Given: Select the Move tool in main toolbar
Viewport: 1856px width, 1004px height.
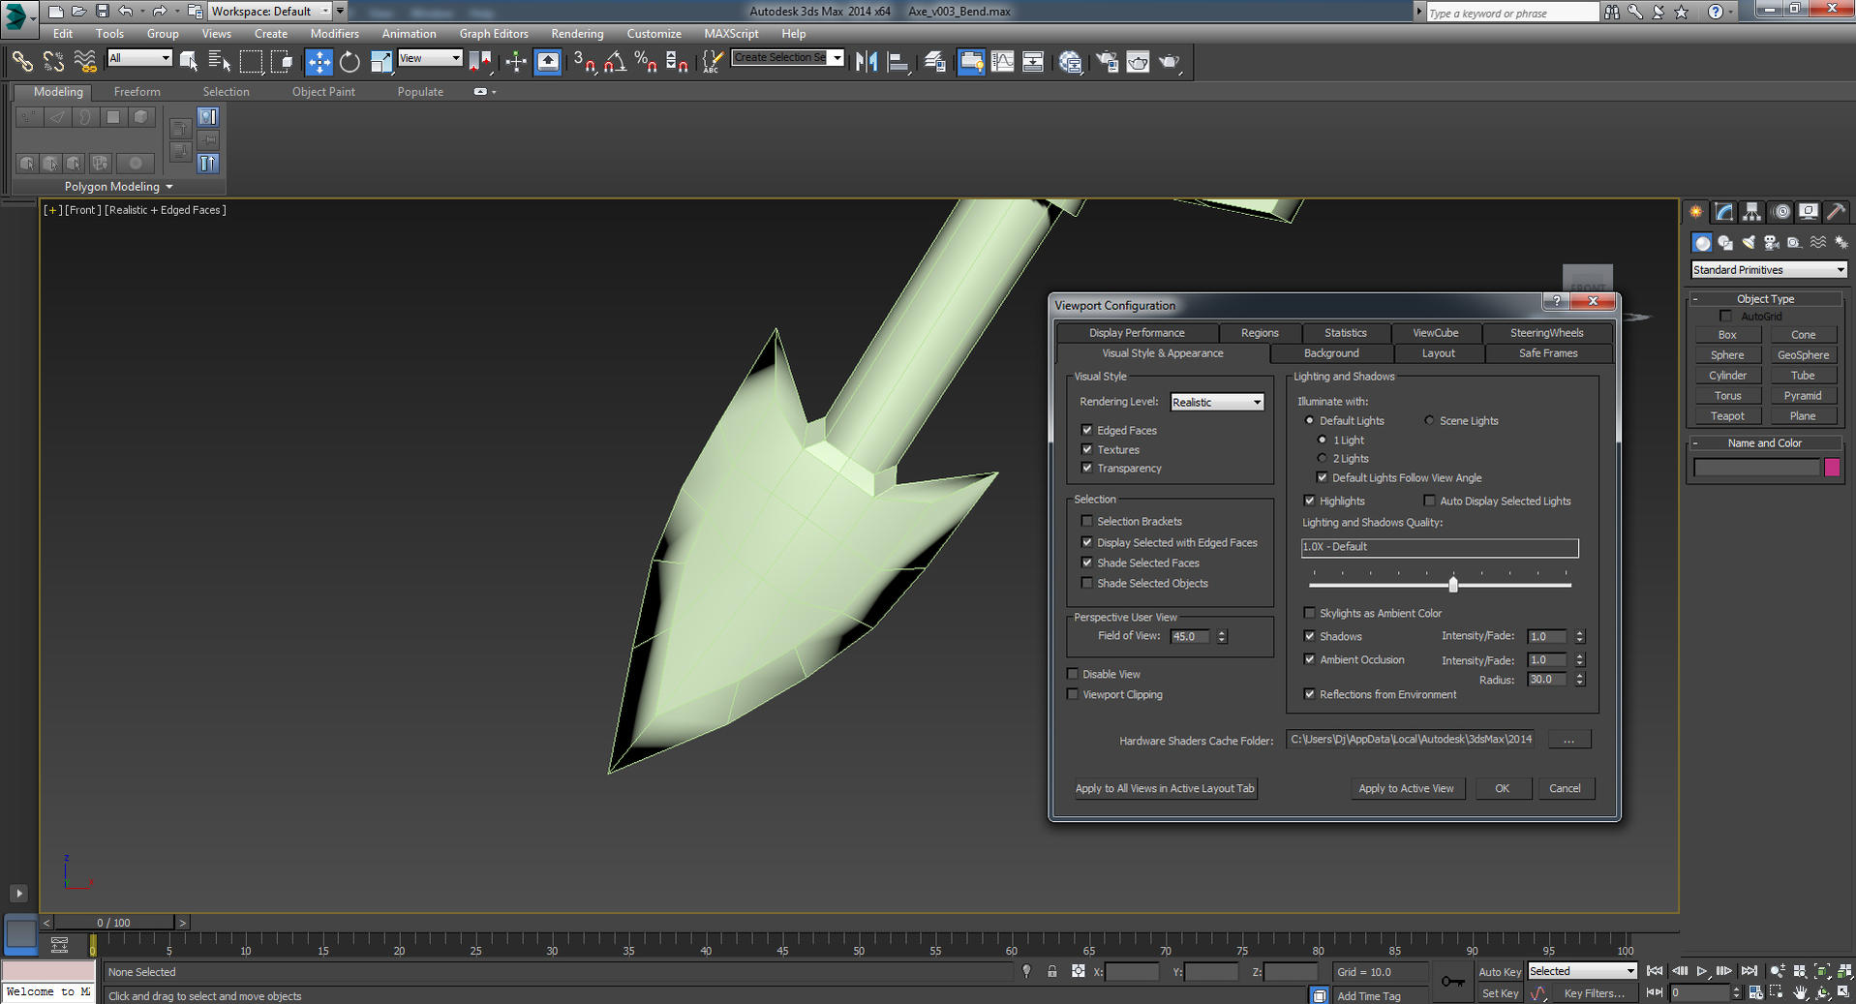Looking at the screenshot, I should 319,62.
